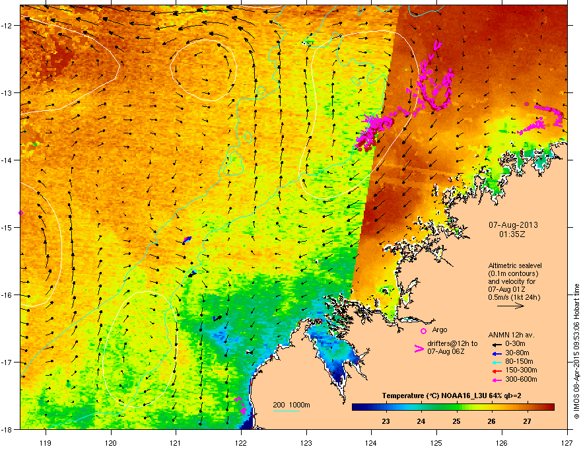Click the longitude axis label 123
Screen dimensions: 581x449
(x=306, y=442)
